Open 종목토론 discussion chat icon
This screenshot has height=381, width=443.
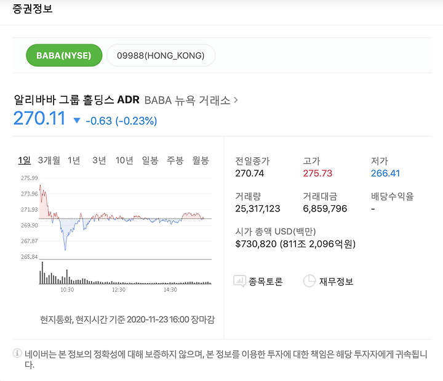[x=239, y=281]
